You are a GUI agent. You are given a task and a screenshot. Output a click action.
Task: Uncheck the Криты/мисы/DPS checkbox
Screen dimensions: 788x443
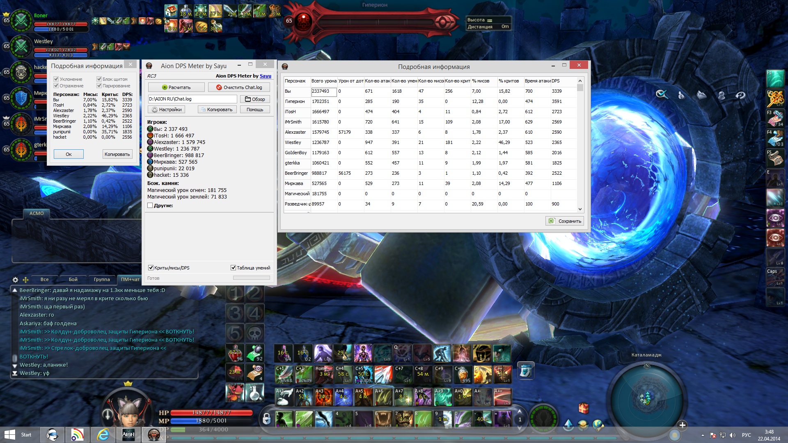[x=151, y=268]
